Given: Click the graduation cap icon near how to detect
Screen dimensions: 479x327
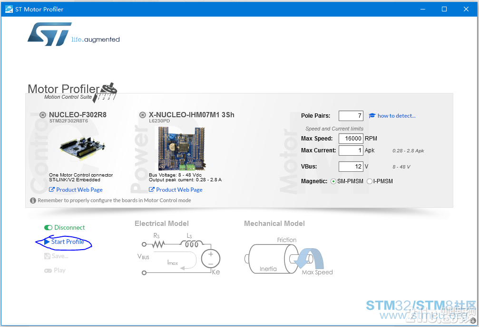Looking at the screenshot, I should (372, 116).
